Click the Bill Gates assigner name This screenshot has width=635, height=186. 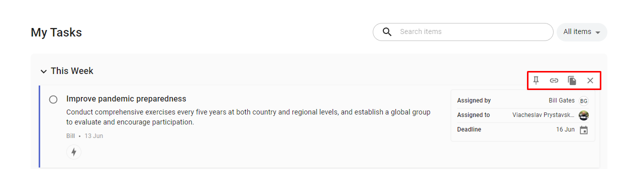click(x=562, y=100)
